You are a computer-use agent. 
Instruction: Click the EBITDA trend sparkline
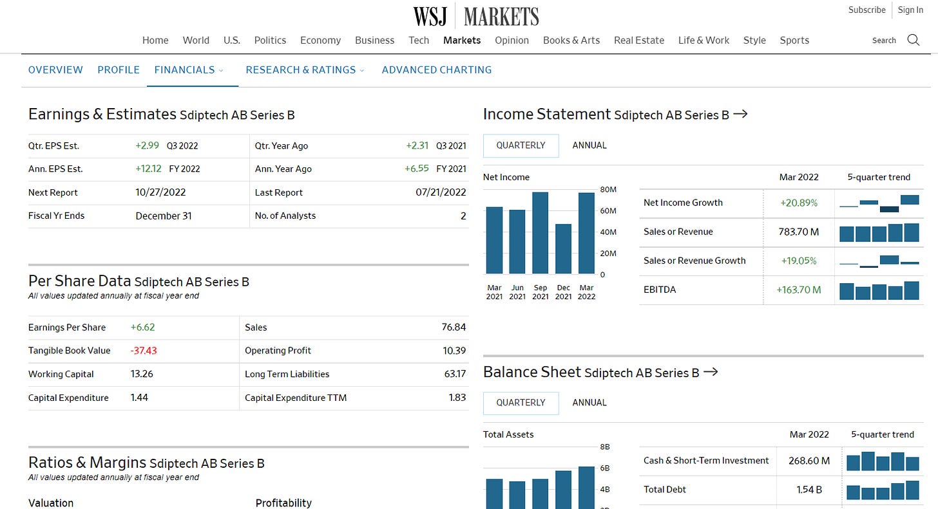click(x=879, y=290)
